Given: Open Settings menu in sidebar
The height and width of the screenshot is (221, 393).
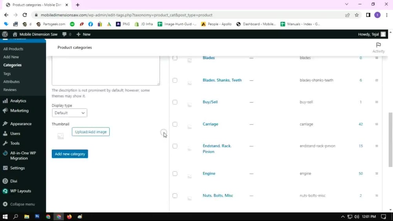Looking at the screenshot, I should tap(17, 168).
